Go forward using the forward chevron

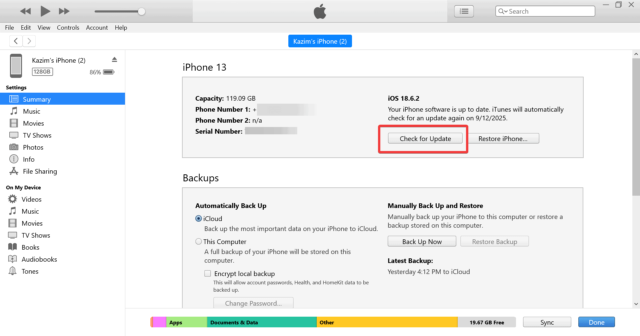29,41
